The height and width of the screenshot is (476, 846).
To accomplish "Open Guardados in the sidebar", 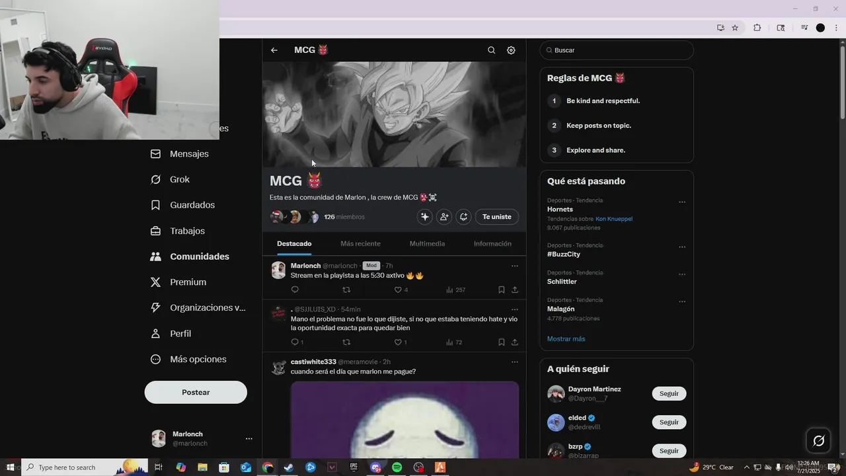I will pyautogui.click(x=183, y=206).
